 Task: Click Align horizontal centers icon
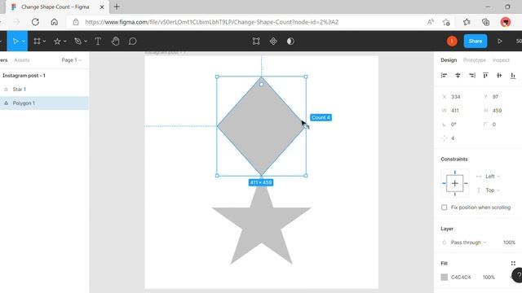(x=458, y=76)
